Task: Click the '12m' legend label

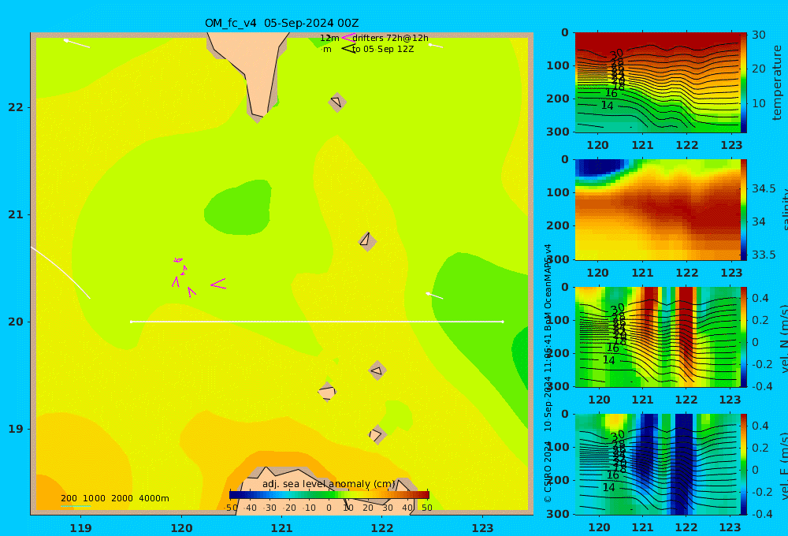Action: 329,38
